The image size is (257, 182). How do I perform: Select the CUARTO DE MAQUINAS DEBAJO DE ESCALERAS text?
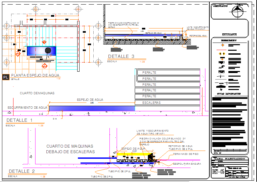click(70, 149)
